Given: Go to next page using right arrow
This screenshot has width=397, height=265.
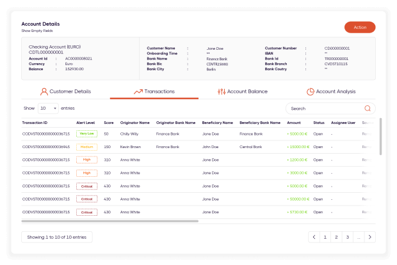Looking at the screenshot, I should point(369,237).
